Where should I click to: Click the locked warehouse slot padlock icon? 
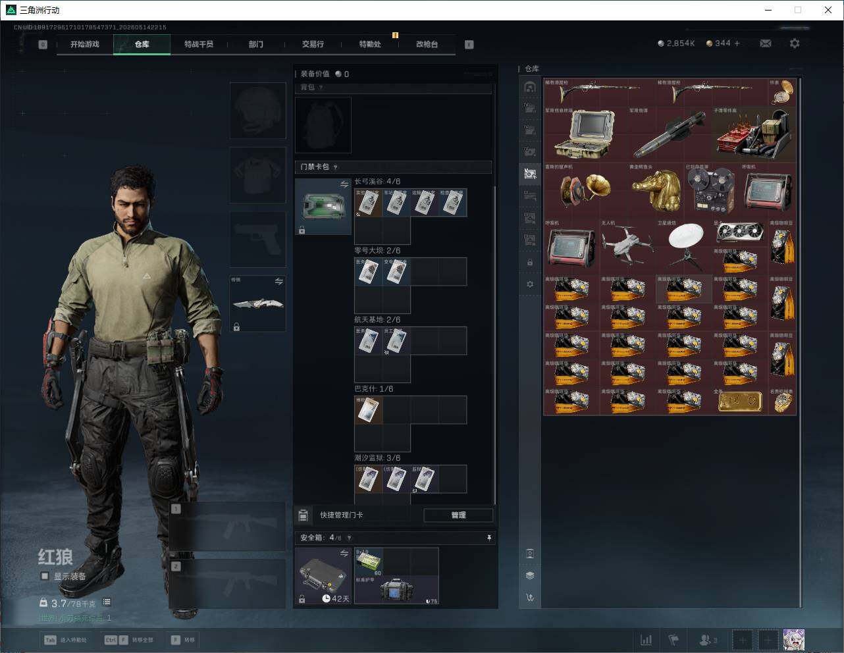pos(530,262)
